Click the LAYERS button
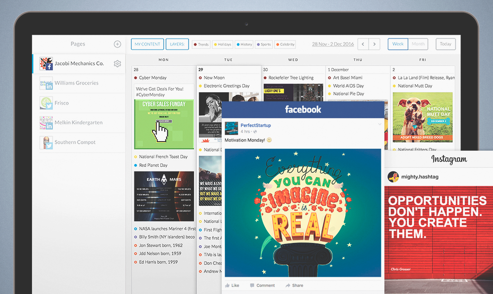The height and width of the screenshot is (294, 493). point(177,44)
